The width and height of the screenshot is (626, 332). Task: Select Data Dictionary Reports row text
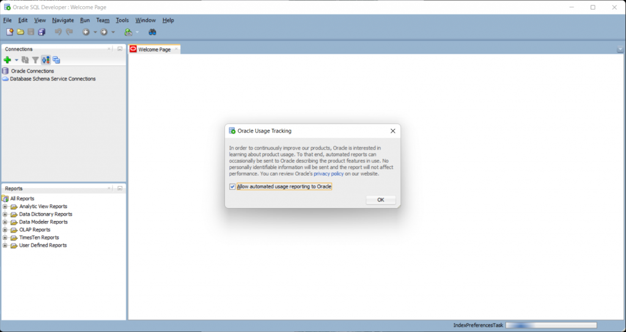(45, 214)
